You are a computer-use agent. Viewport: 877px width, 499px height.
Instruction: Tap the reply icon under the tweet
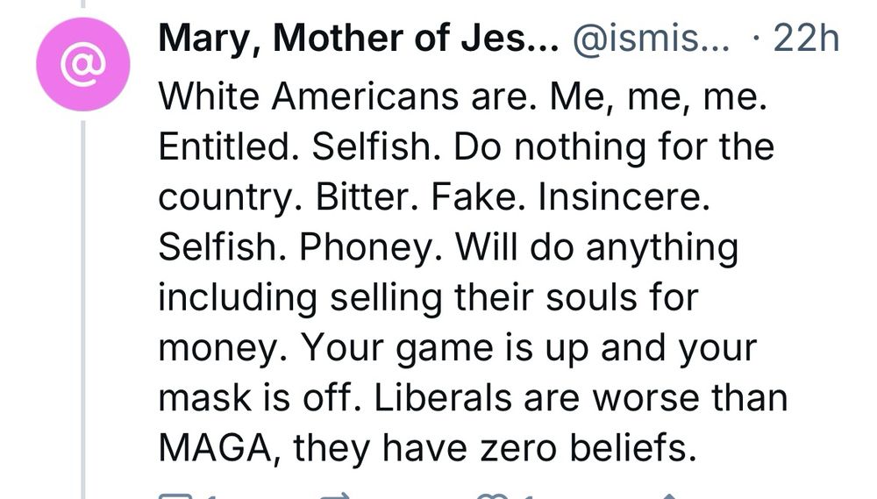[175, 496]
